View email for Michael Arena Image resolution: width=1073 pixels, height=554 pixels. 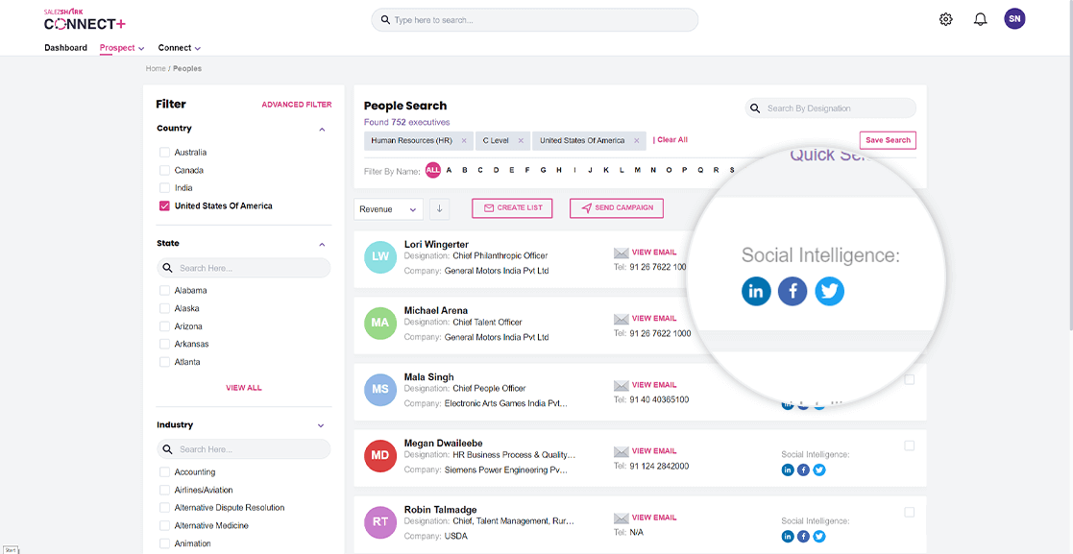coord(653,318)
